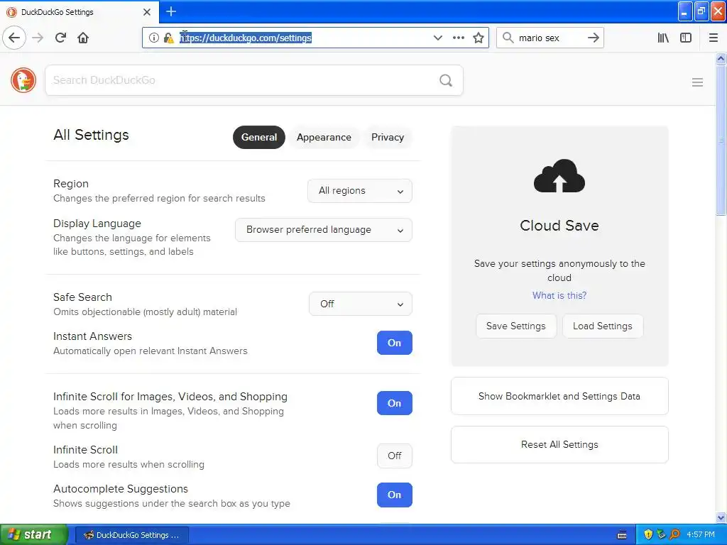This screenshot has height=545, width=727.
Task: Switch to Appearance settings tab
Action: click(x=324, y=137)
